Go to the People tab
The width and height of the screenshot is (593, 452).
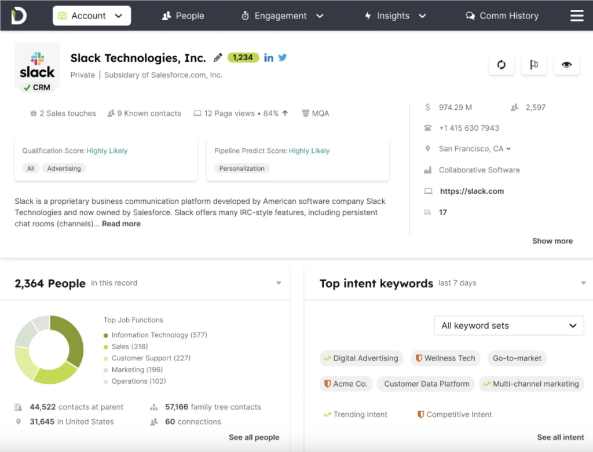point(183,16)
